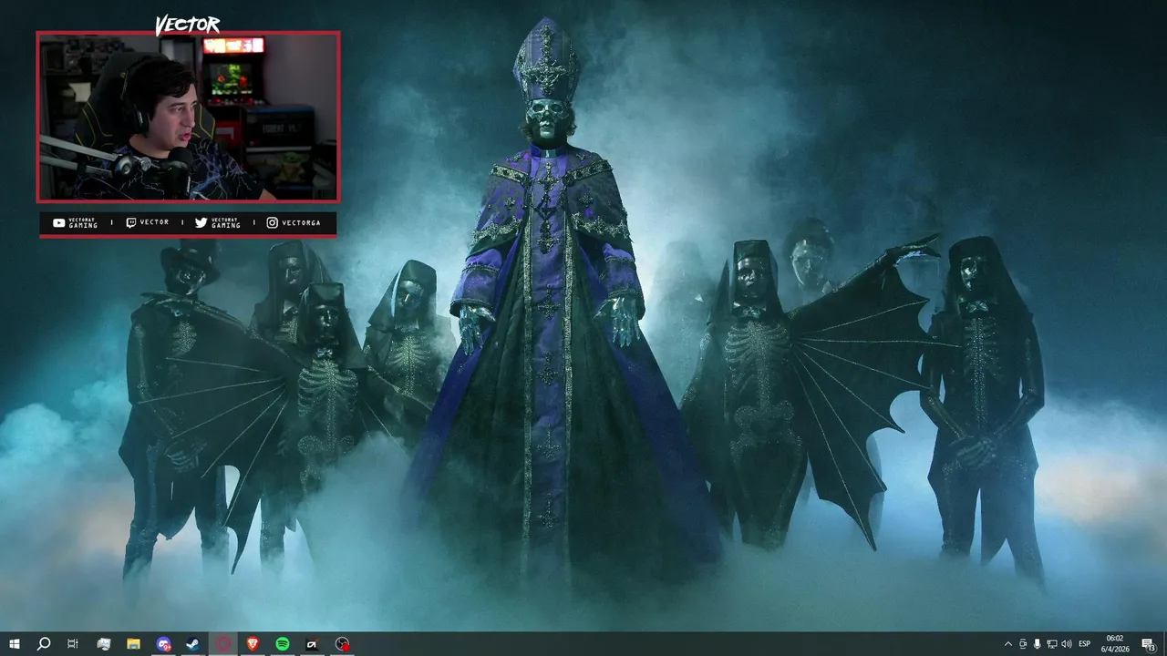This screenshot has width=1167, height=656.
Task: Open the taskbar app left of File Explorer
Action: point(103,644)
